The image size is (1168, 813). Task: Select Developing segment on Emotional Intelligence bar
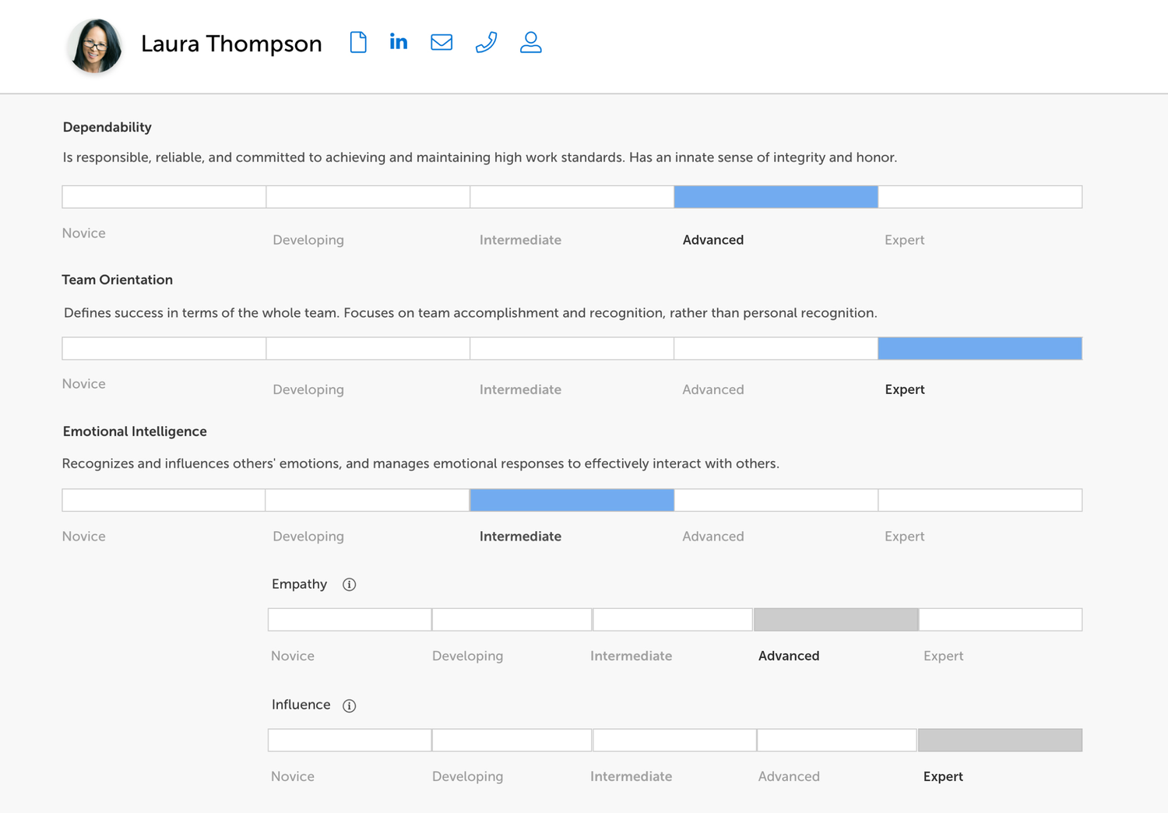tap(368, 500)
